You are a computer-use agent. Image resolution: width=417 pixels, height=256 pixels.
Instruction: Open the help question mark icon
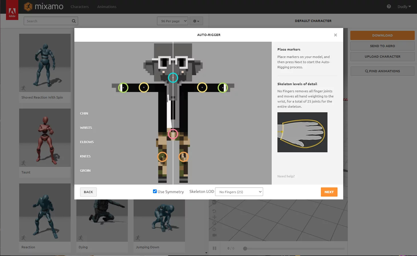click(389, 6)
